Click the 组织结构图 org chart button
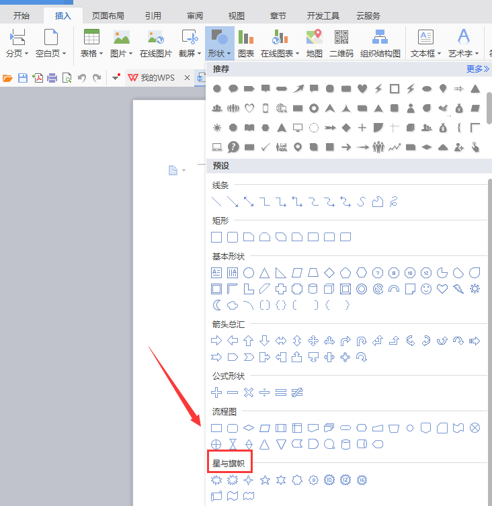The image size is (492, 506). [x=380, y=43]
